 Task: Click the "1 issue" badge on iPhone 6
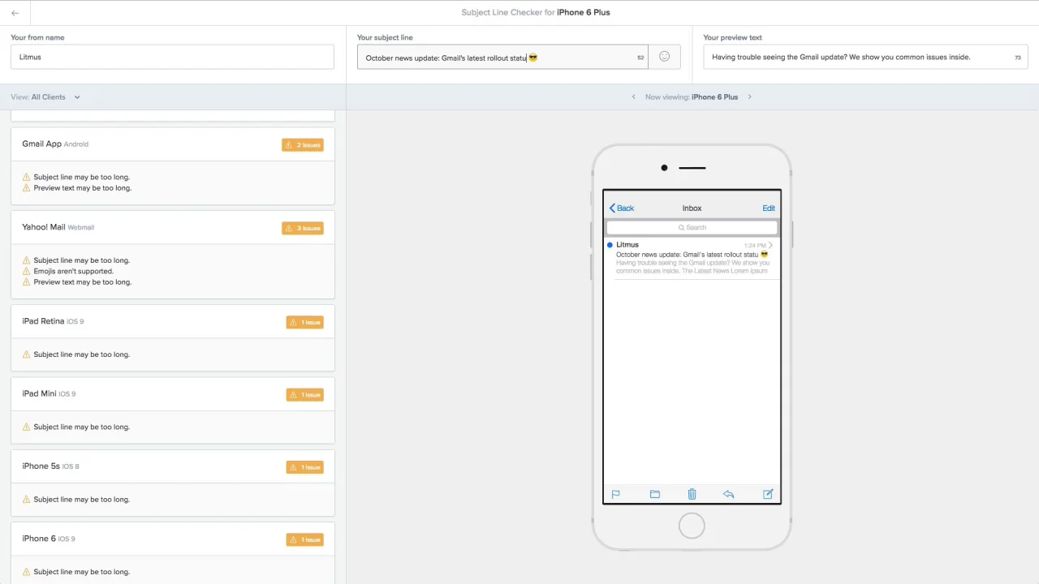[304, 539]
